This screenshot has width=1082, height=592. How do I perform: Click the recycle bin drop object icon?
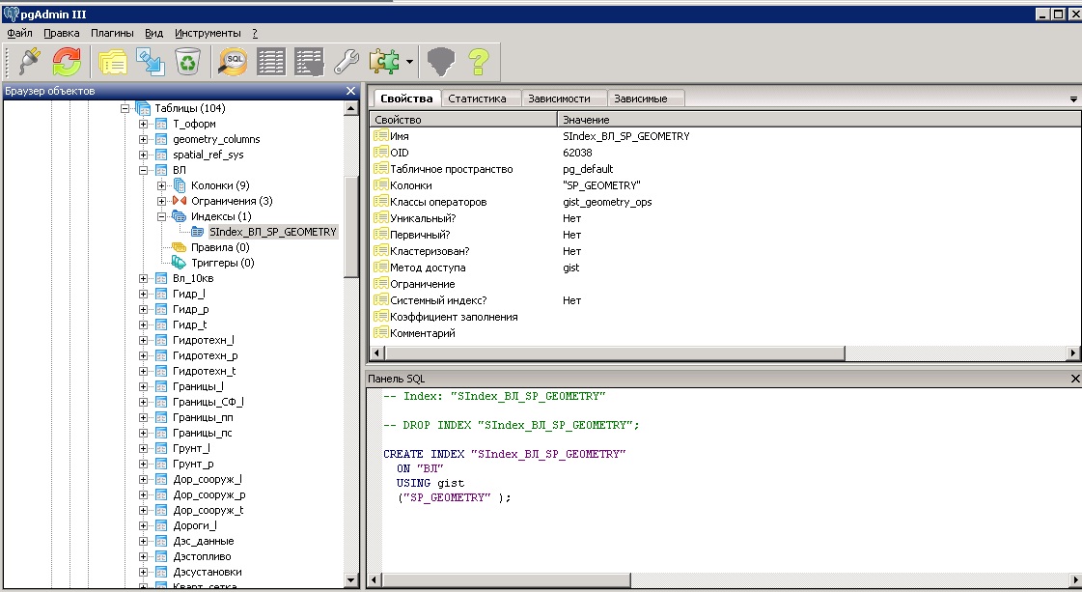click(x=187, y=63)
